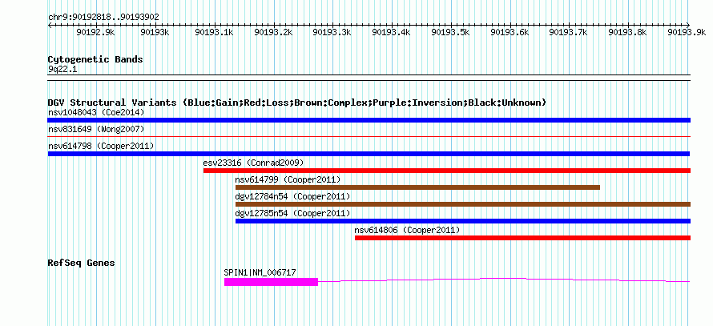This screenshot has width=713, height=326.
Task: Click the chr9:90192818..90193902 region label
Action: [103, 18]
